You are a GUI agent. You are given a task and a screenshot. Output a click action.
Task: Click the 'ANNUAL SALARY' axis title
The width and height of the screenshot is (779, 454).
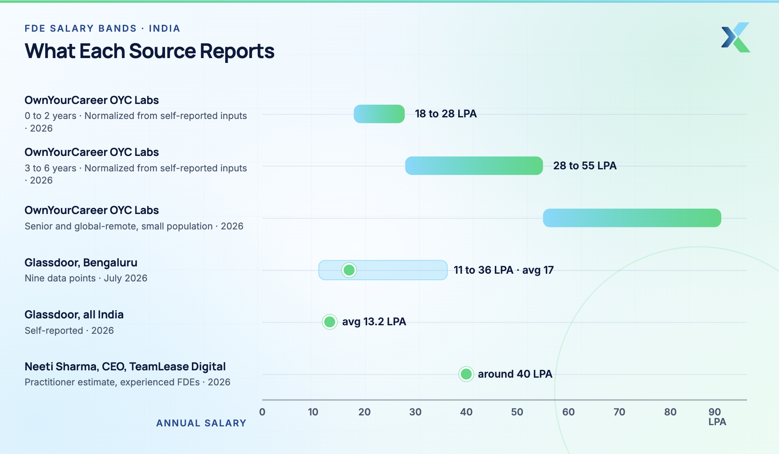(201, 423)
